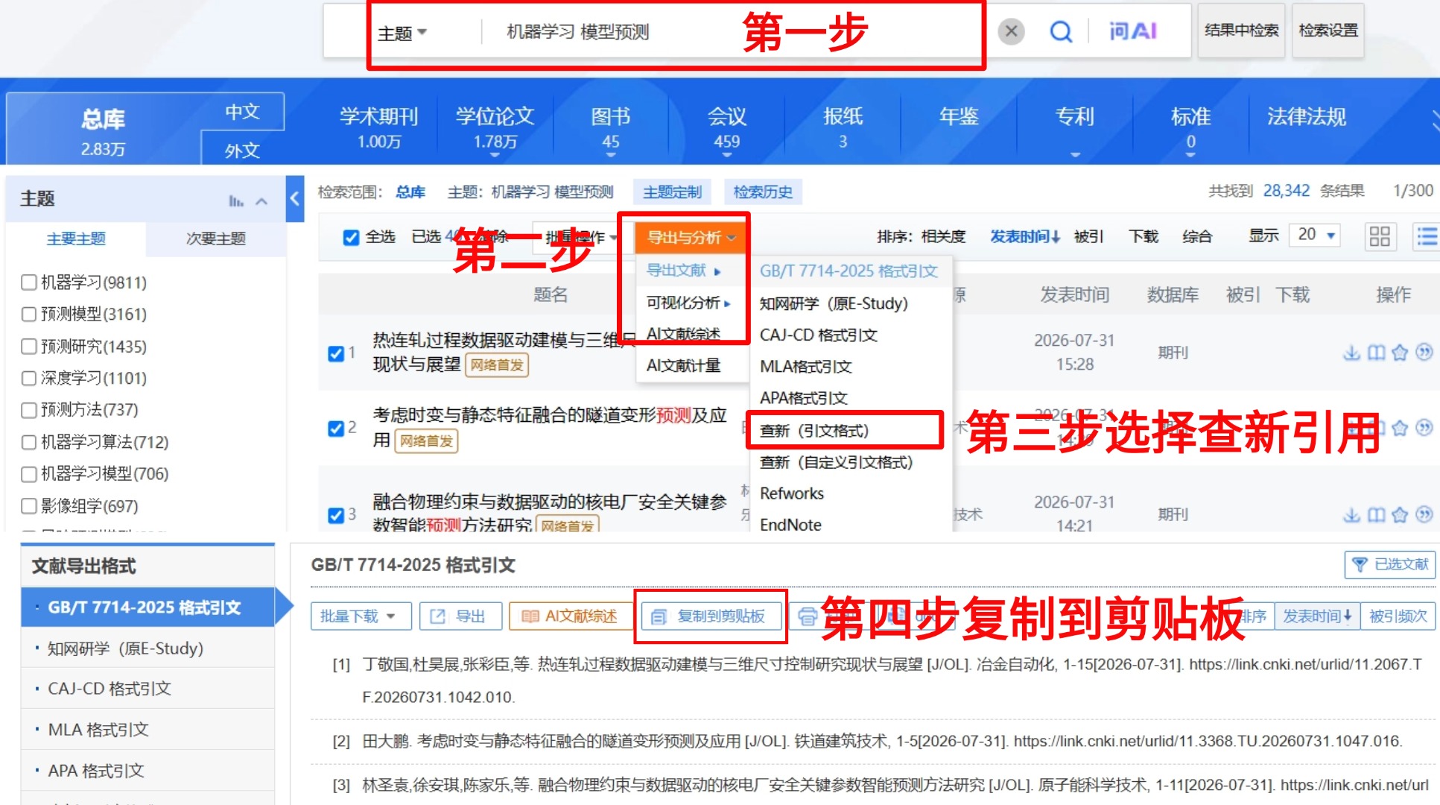The height and width of the screenshot is (805, 1440).
Task: Open the 导出与分析 dropdown button
Action: point(691,237)
